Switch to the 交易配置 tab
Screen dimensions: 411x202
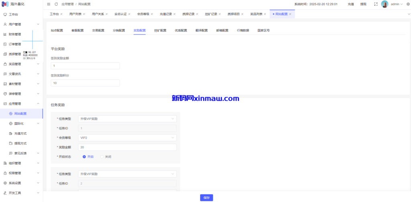98,31
